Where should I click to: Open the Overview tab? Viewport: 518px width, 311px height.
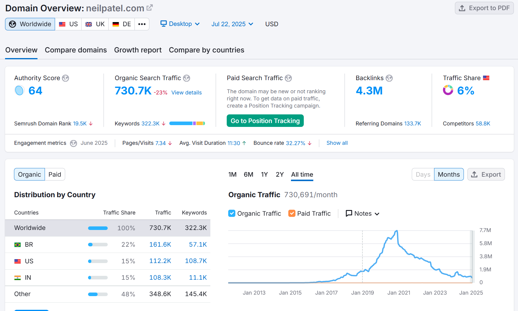[x=21, y=50]
